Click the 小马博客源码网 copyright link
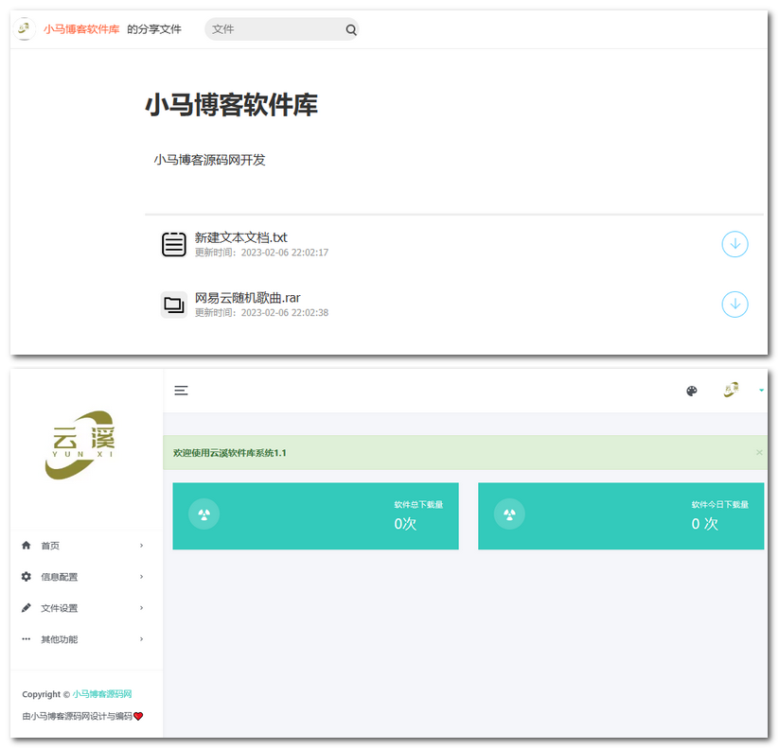The height and width of the screenshot is (749, 779). coord(102,694)
